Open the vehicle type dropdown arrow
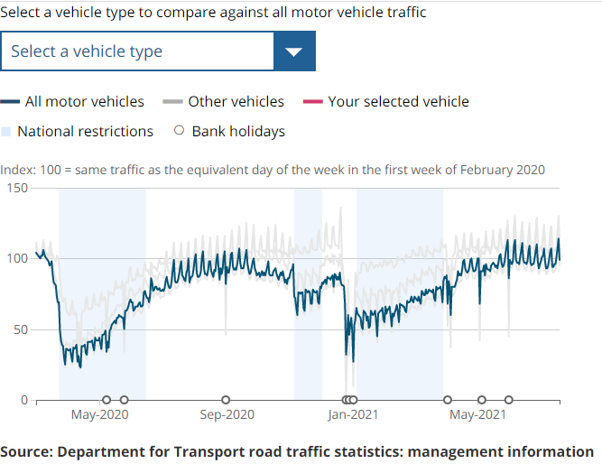 tap(294, 51)
